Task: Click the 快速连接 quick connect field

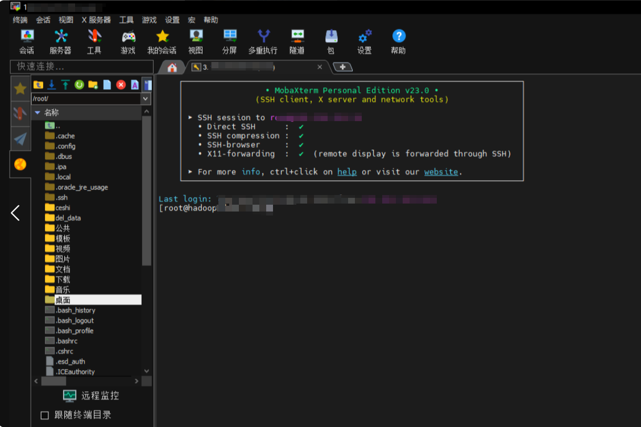Action: tap(82, 67)
